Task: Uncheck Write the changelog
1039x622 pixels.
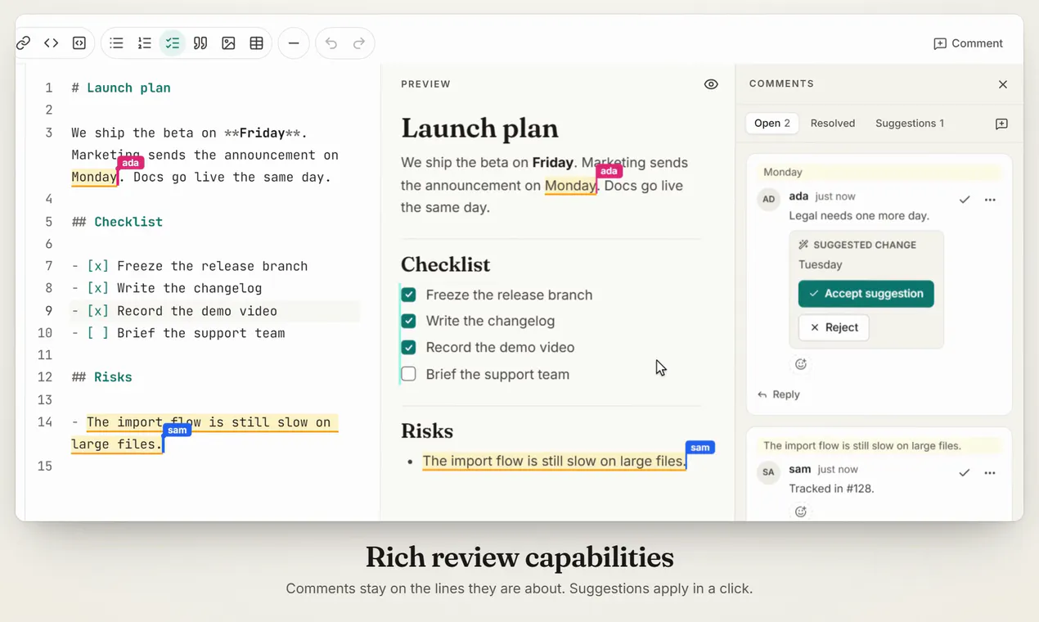Action: [x=408, y=321]
